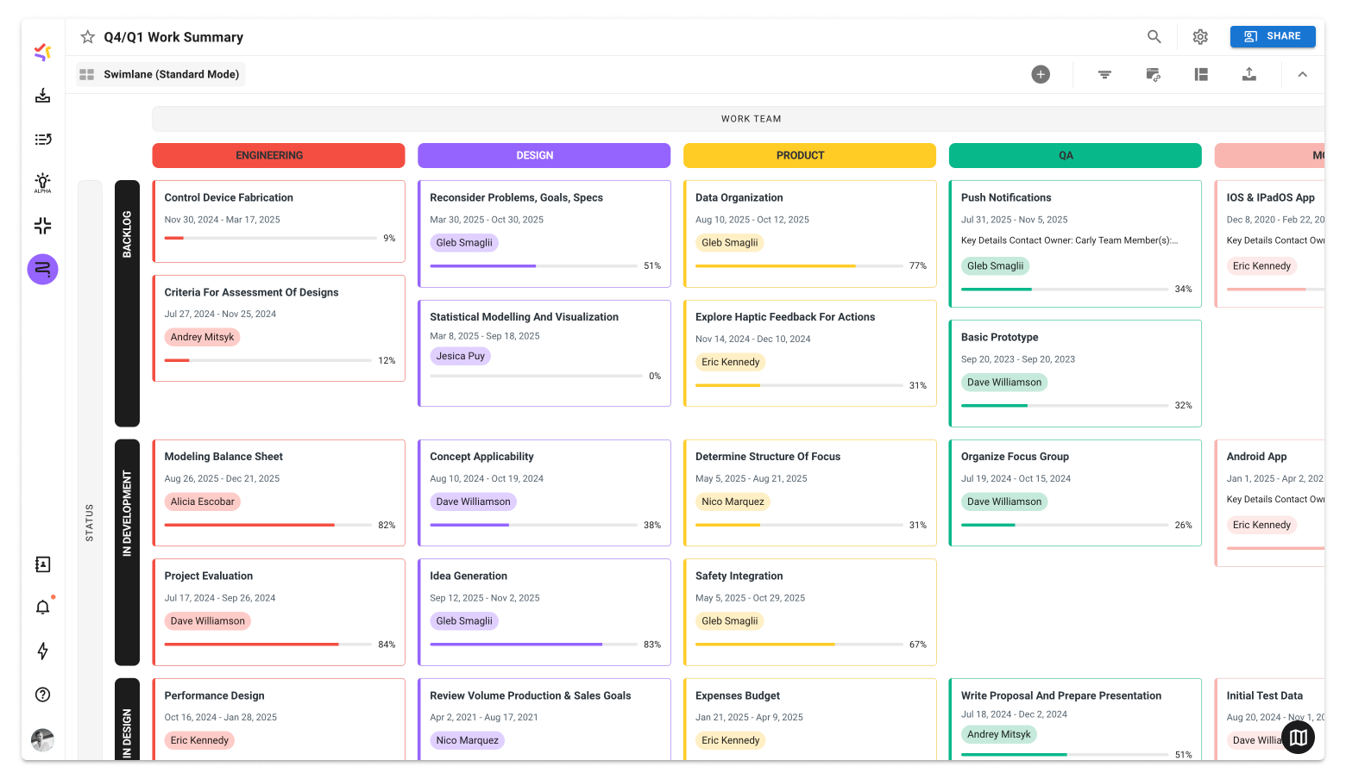Click the export upload icon
This screenshot has height=779, width=1346.
pos(1249,74)
